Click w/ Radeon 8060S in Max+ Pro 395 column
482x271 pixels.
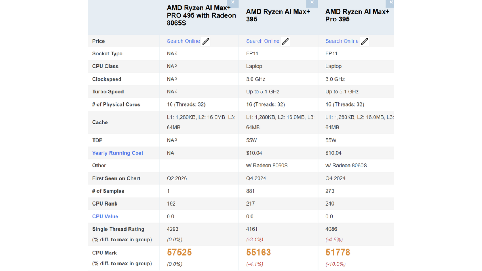tap(346, 165)
